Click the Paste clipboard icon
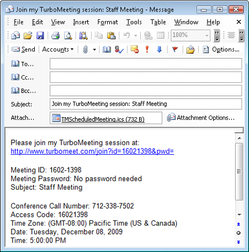The image size is (249, 252). coord(112,35)
